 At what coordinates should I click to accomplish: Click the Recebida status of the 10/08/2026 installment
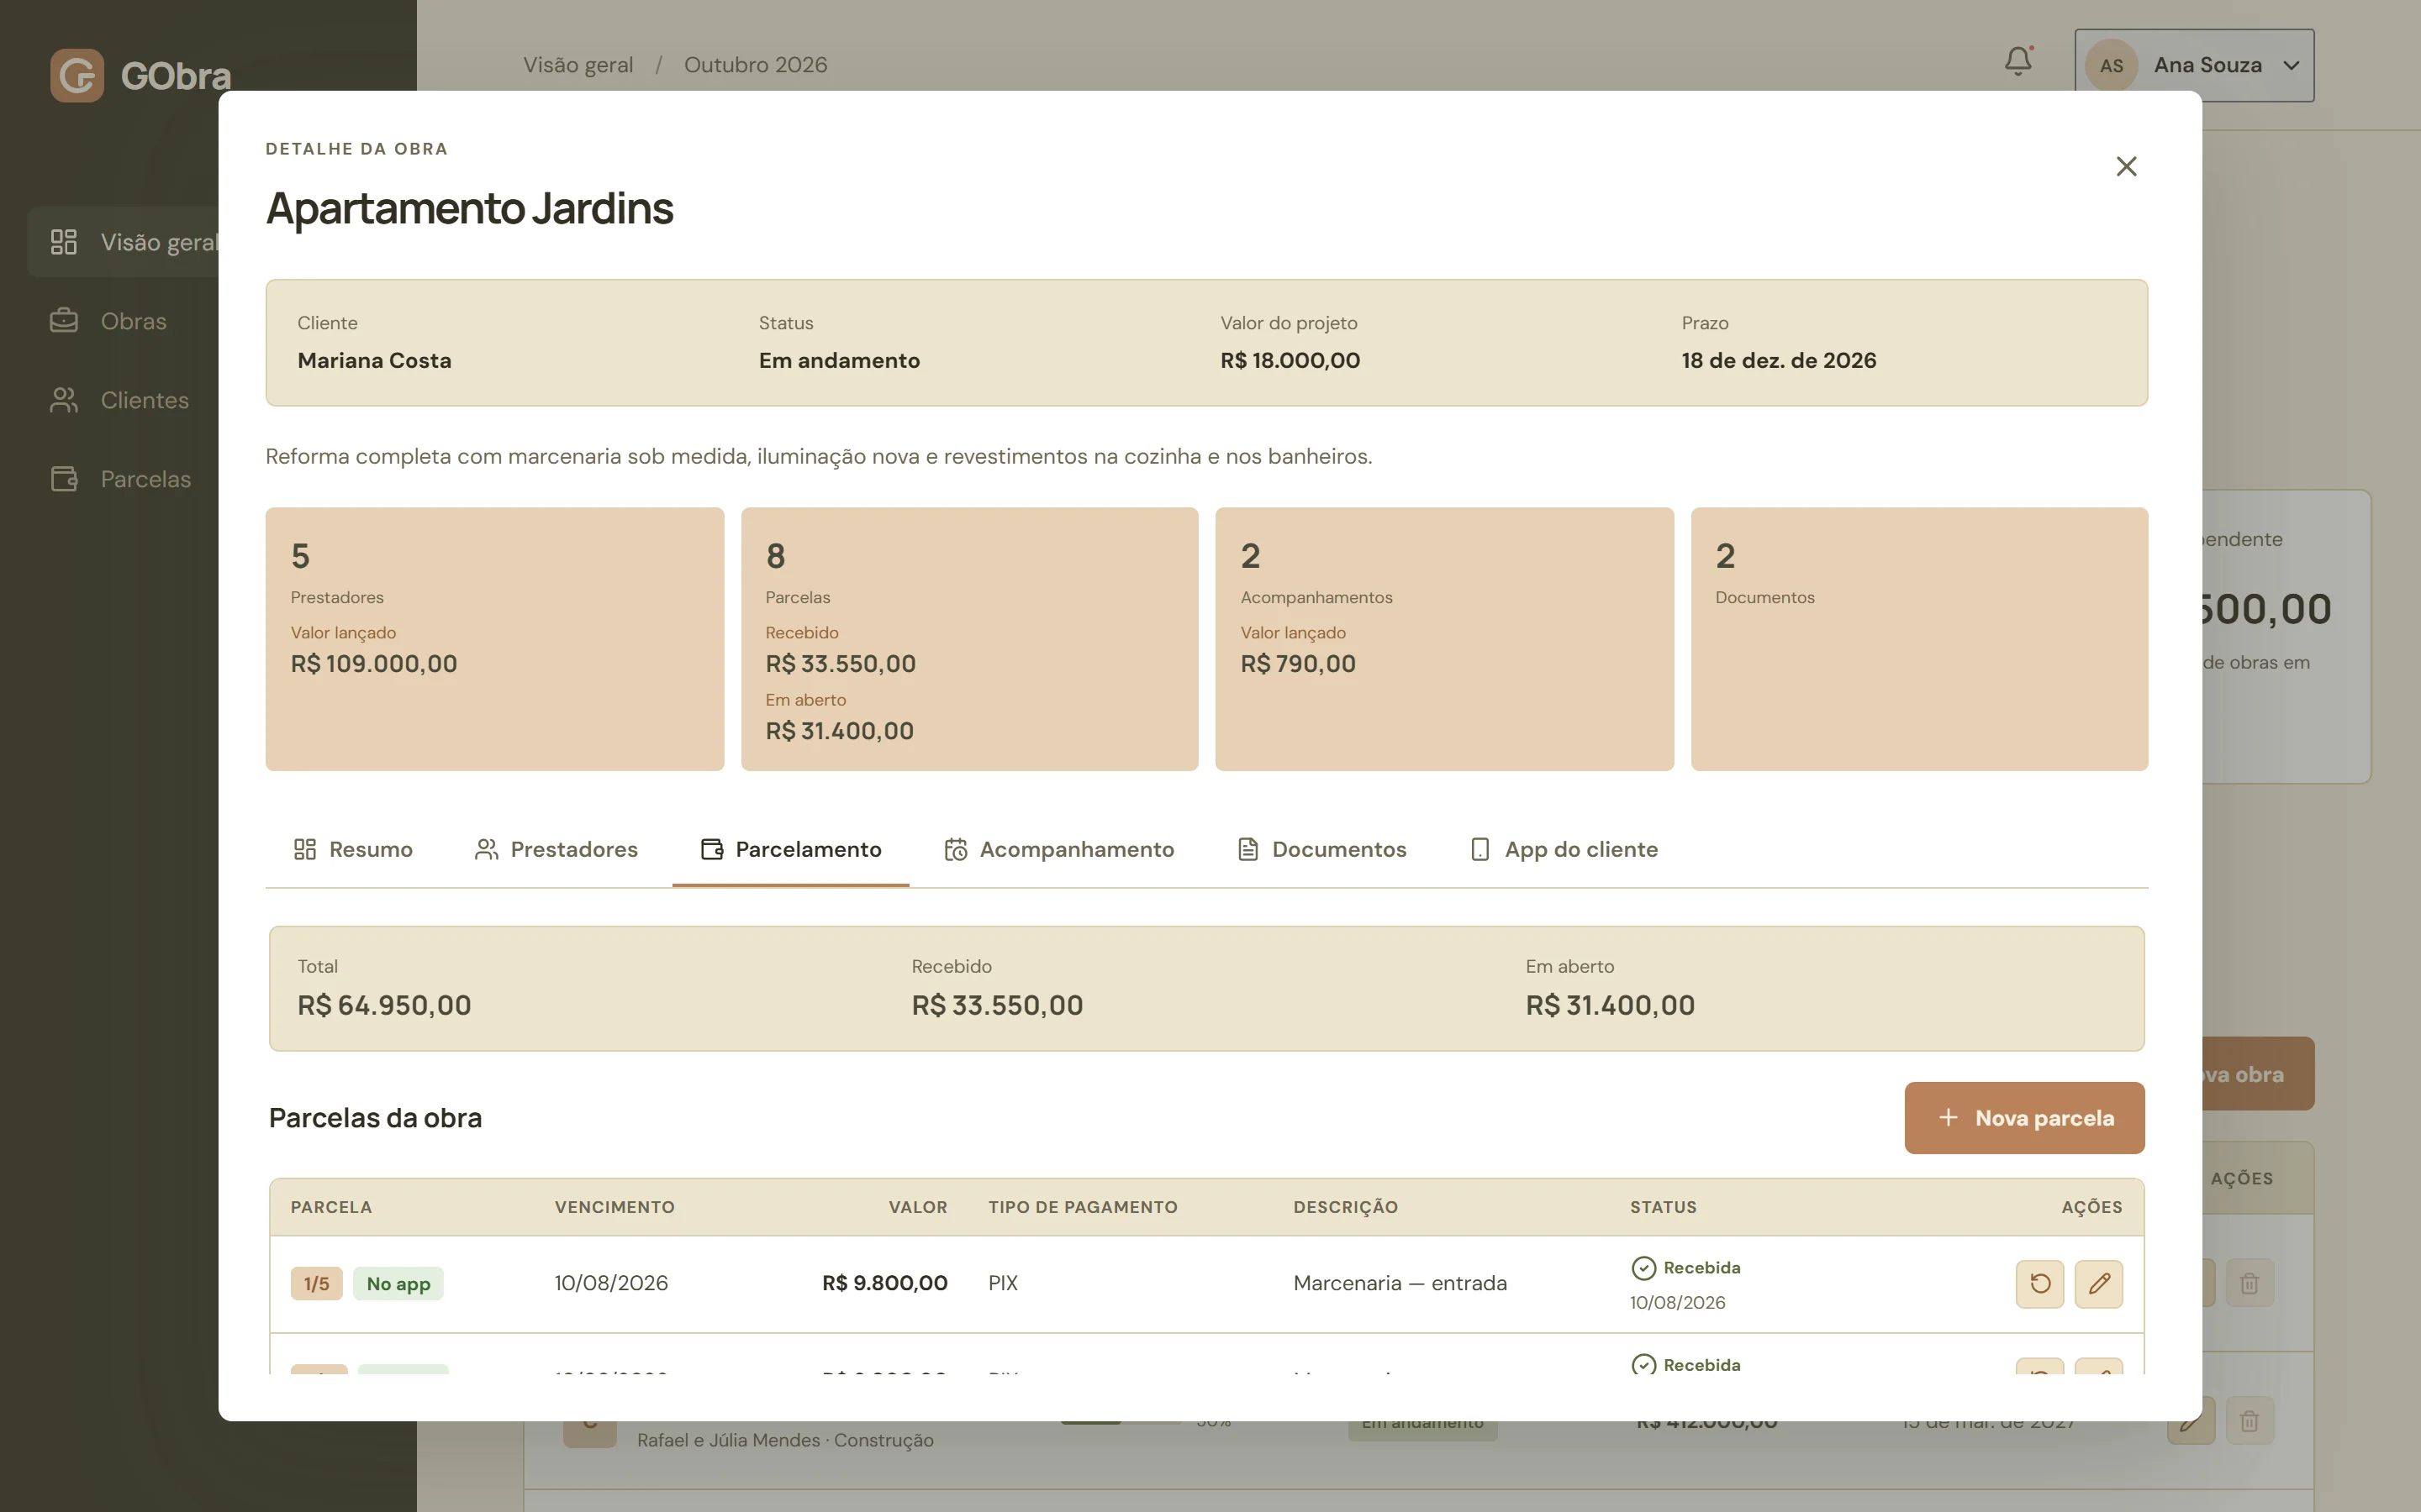pyautogui.click(x=1685, y=1268)
